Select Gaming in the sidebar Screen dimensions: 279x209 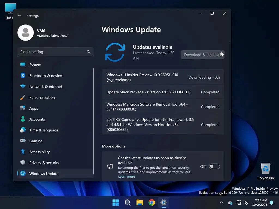[55, 141]
